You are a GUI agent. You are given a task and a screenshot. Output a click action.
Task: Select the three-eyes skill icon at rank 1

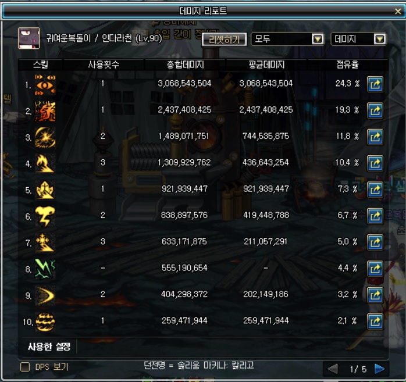click(45, 85)
